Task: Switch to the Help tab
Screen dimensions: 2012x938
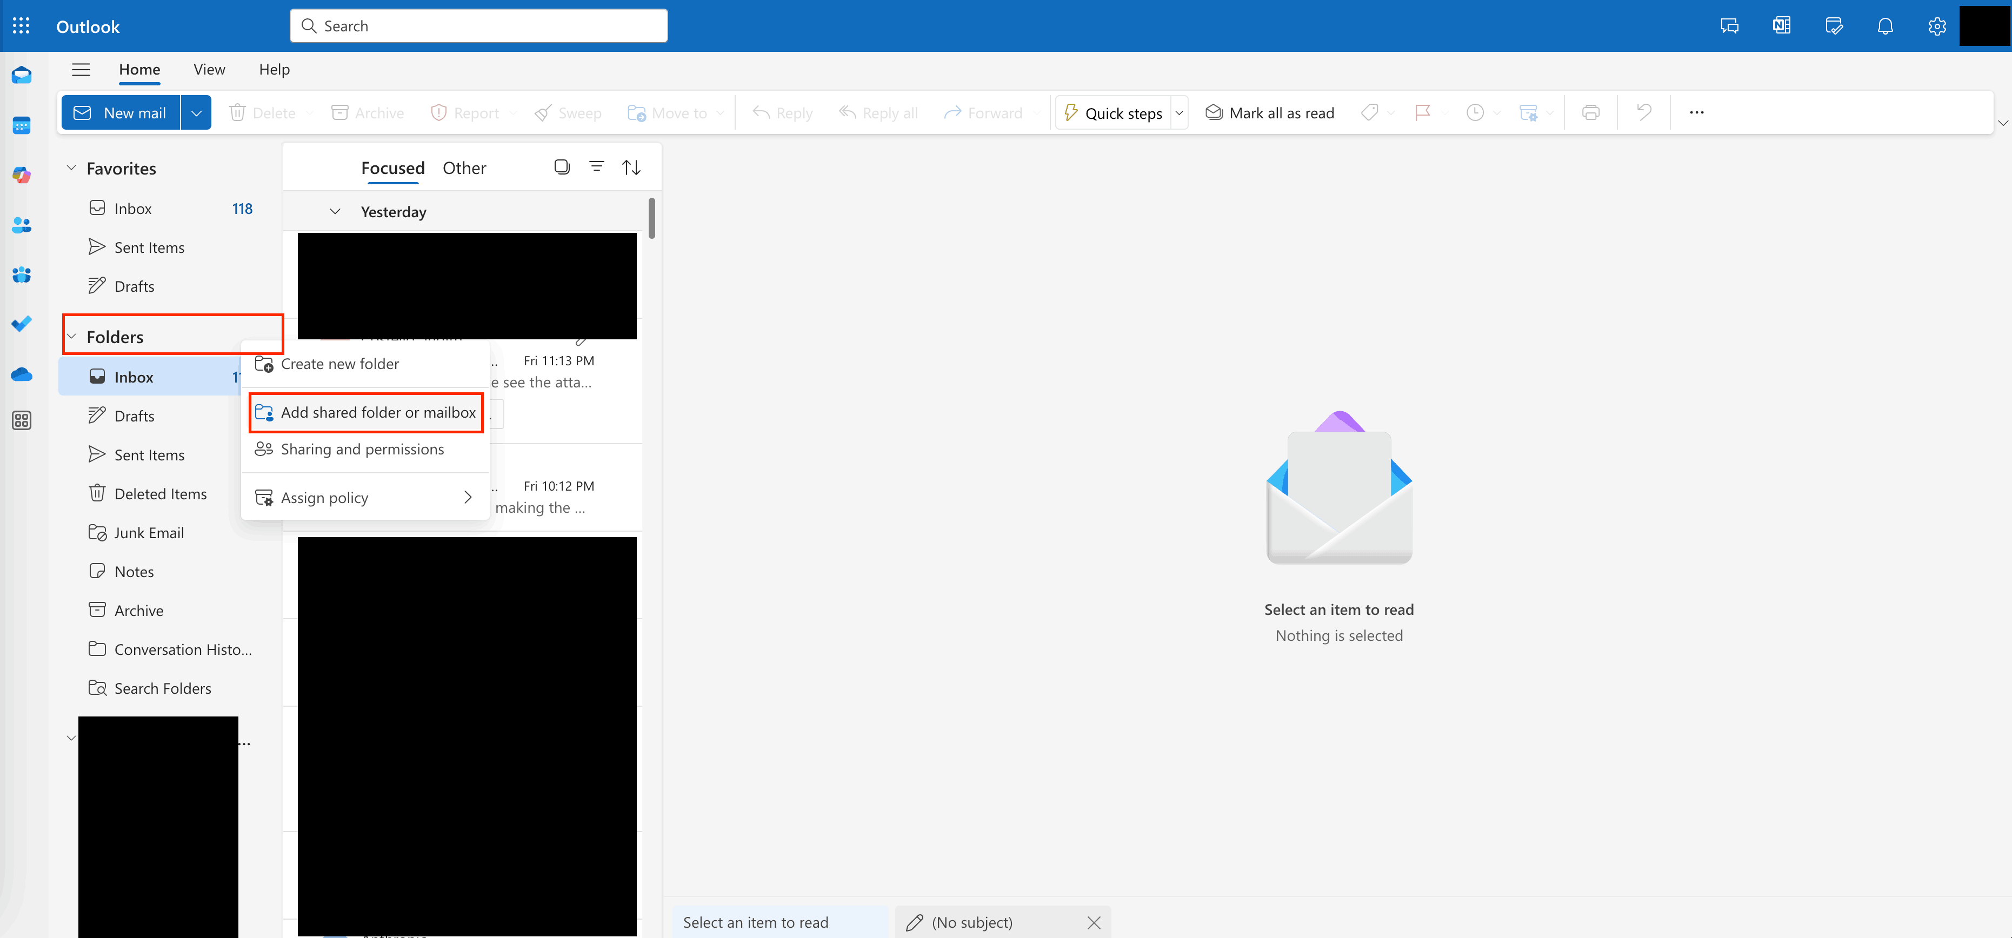Action: click(274, 70)
